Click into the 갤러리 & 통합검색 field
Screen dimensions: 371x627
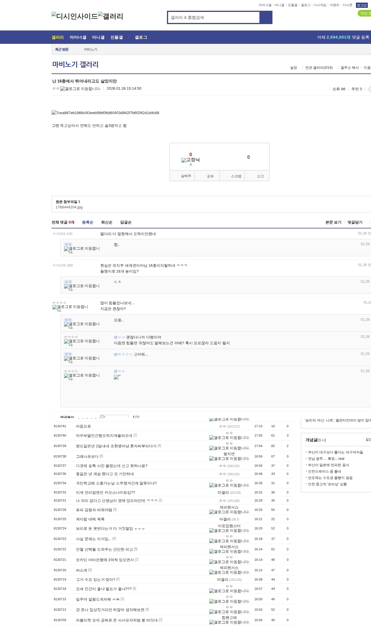pos(214,17)
